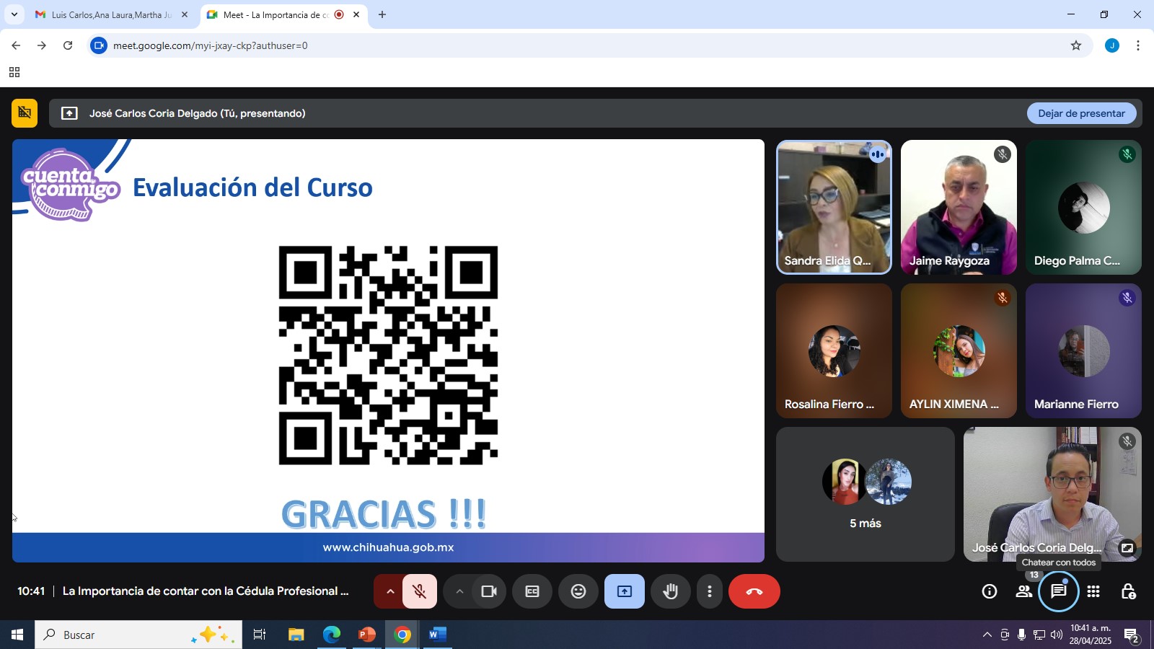This screenshot has height=649, width=1154.
Task: Raise hand in the meeting
Action: coord(671,591)
